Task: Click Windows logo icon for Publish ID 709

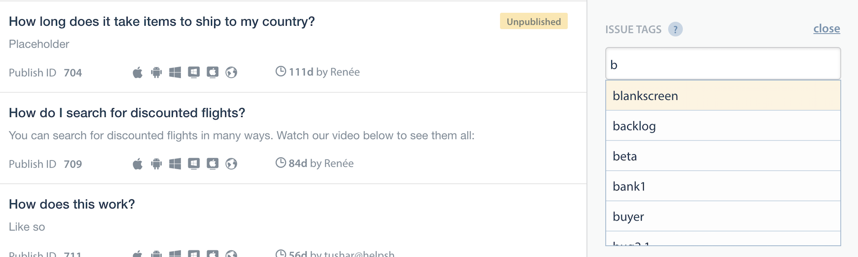Action: click(x=175, y=164)
